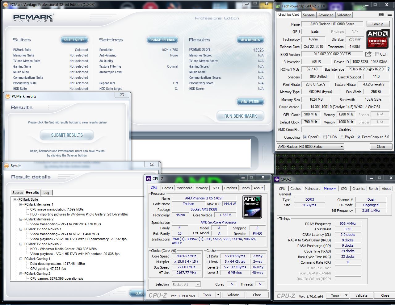Screen dimensions: 395x305
Task: Open SPD tab in CPU-Z Memory window
Action: [x=344, y=189]
